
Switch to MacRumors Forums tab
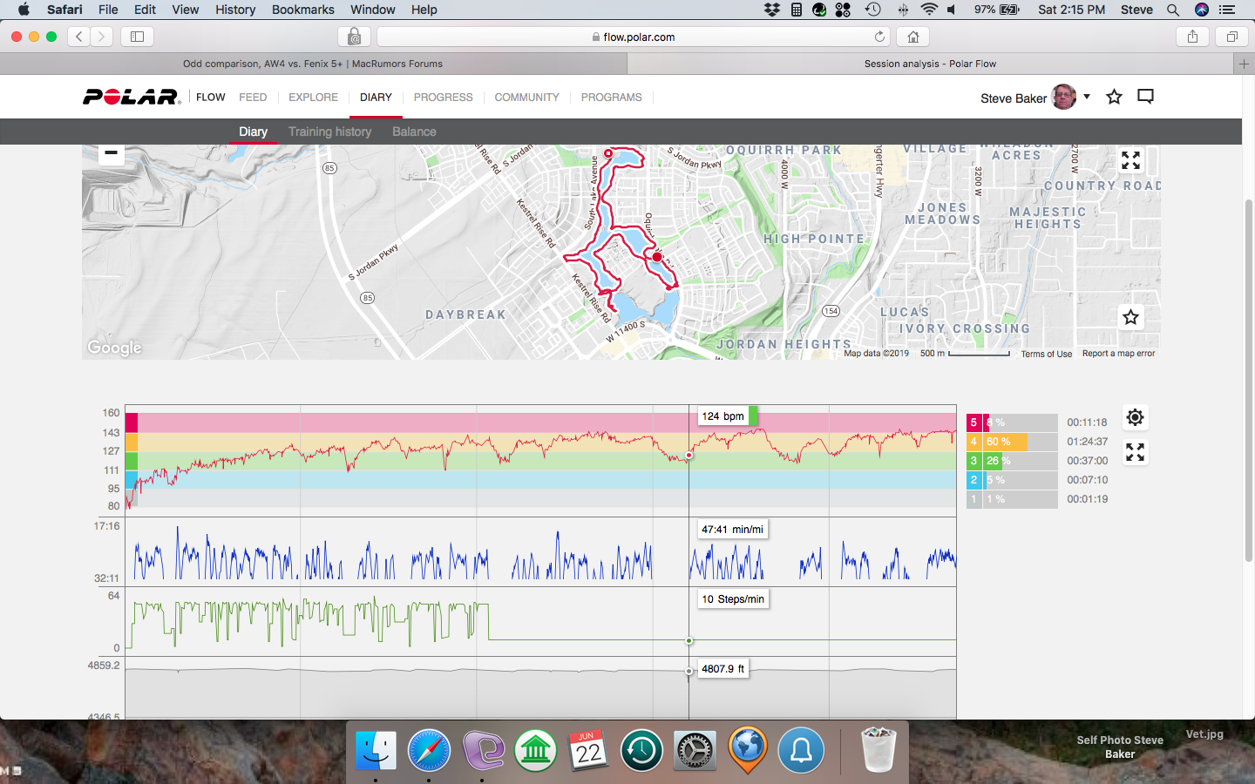(x=313, y=64)
